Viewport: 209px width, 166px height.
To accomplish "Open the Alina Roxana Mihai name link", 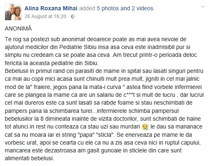I will (x=51, y=8).
